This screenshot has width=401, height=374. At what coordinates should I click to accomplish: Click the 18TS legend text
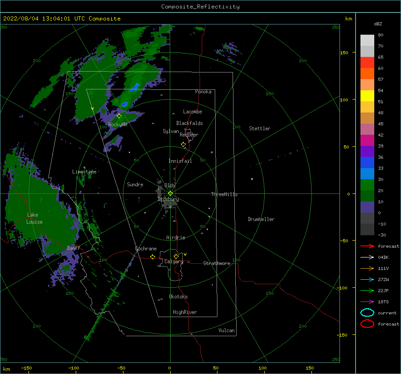(x=383, y=302)
